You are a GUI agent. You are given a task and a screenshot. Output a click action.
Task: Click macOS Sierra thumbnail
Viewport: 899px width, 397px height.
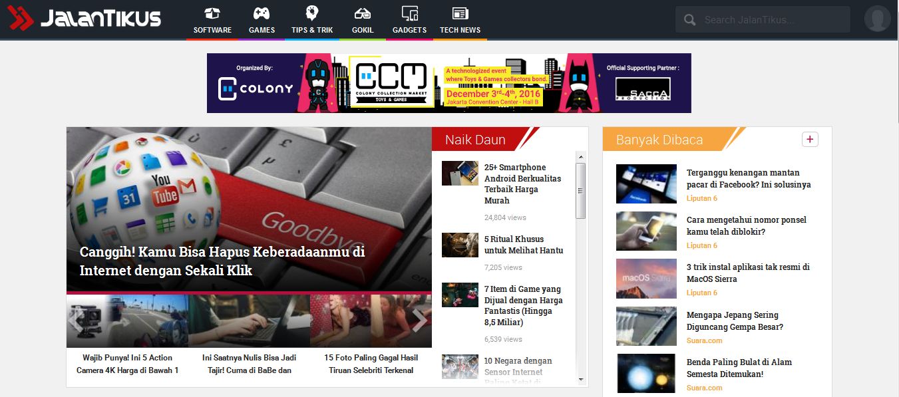click(x=646, y=279)
